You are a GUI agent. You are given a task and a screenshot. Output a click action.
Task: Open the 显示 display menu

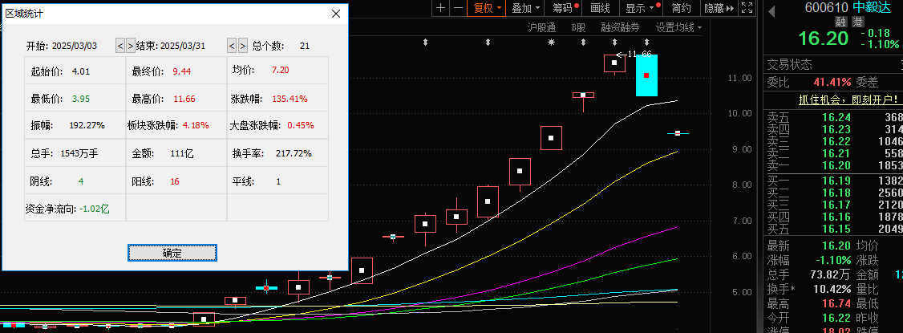(x=640, y=8)
